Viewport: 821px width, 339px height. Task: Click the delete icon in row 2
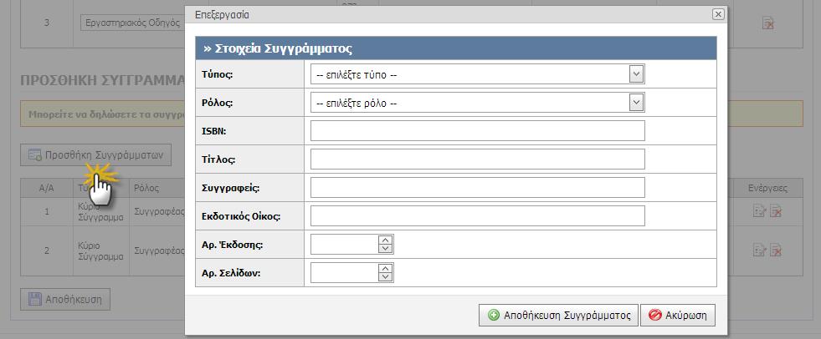click(x=776, y=250)
